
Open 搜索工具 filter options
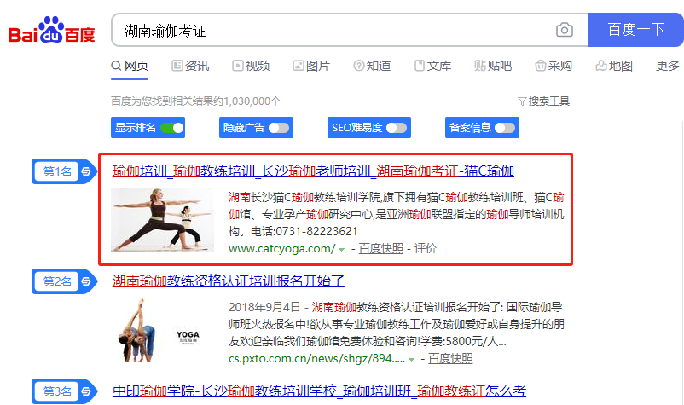543,101
